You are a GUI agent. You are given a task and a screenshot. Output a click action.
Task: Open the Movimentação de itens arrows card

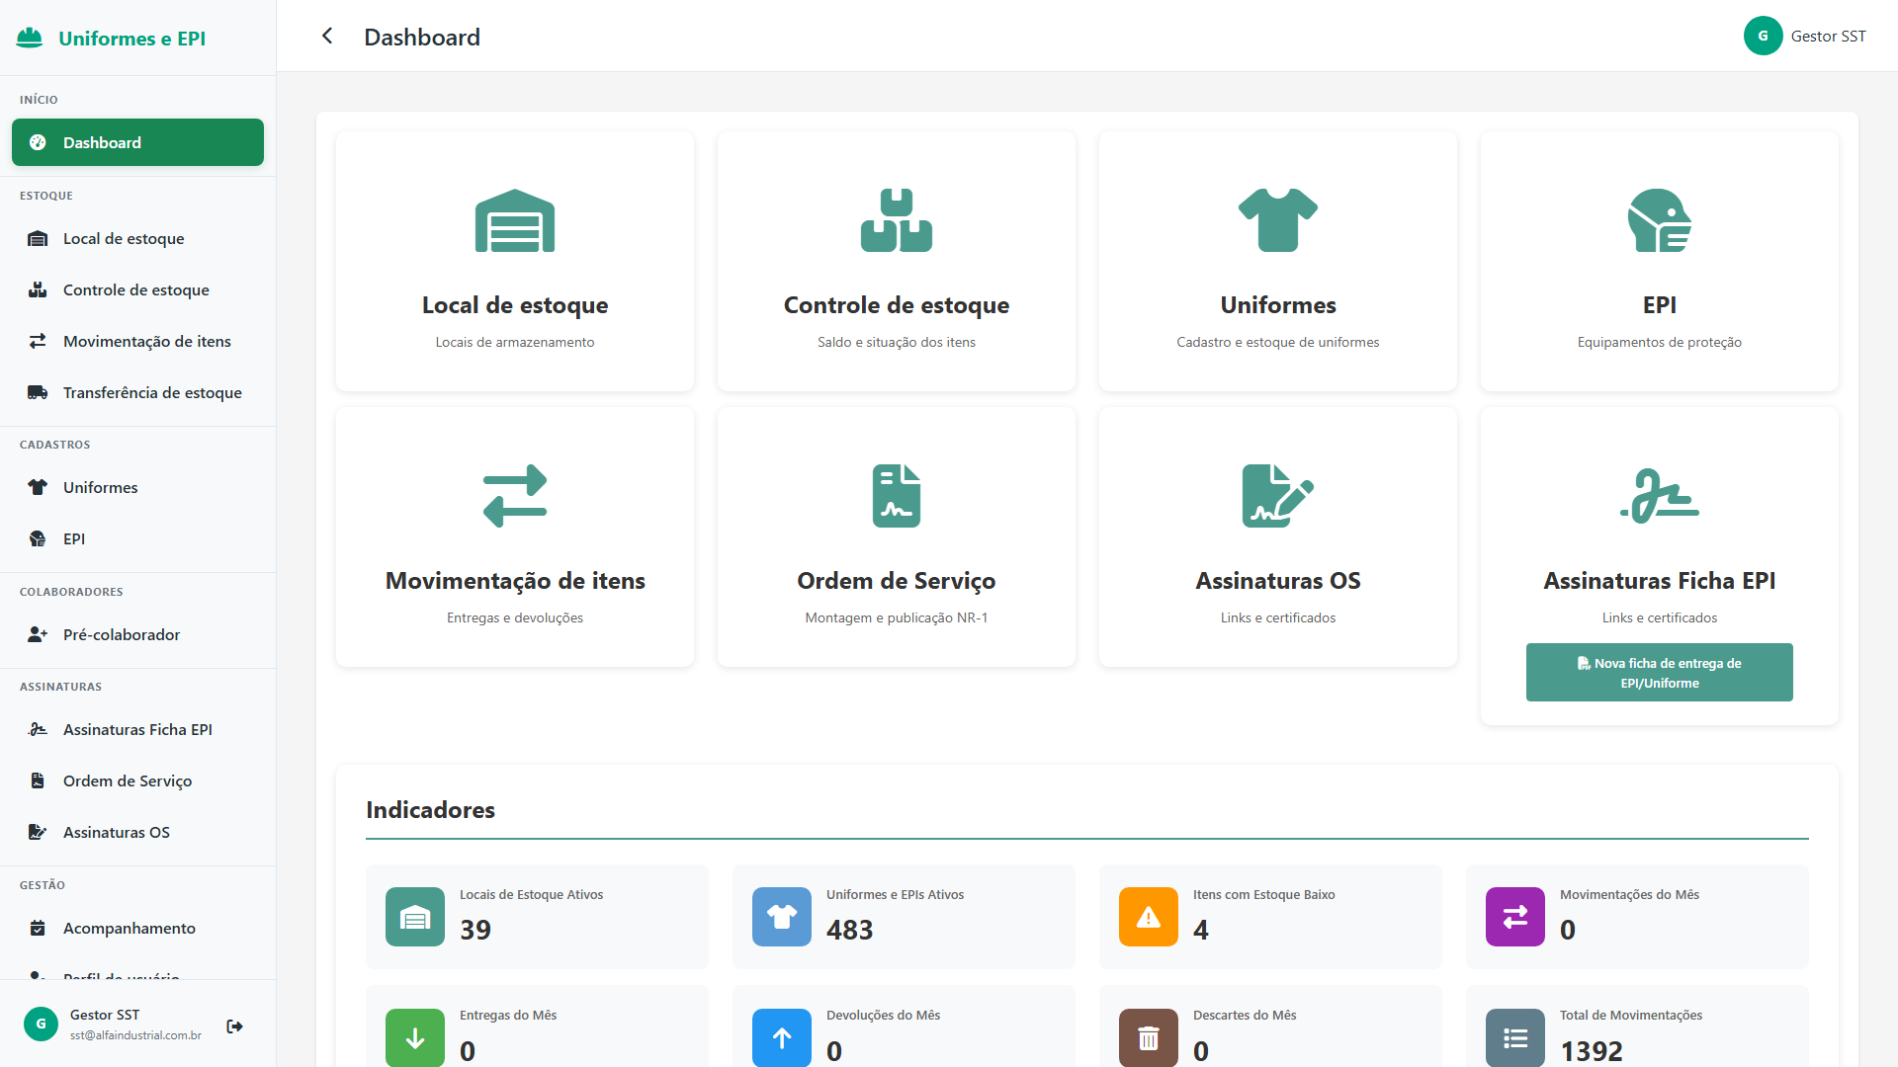(x=515, y=537)
